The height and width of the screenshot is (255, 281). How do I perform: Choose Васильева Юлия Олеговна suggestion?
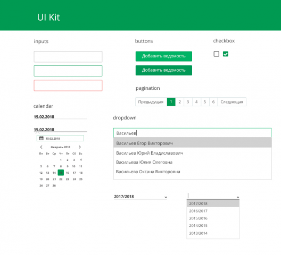193,163
